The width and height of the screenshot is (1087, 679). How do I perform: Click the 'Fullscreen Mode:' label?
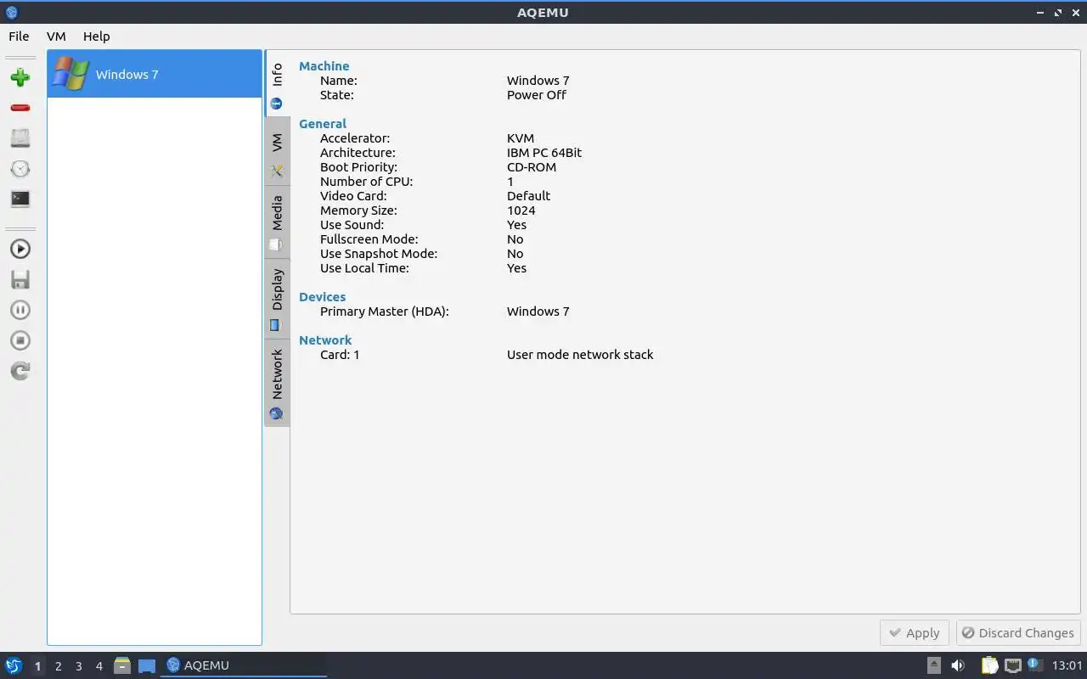[369, 239]
